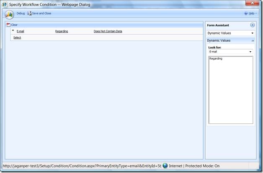The image size is (263, 173).
Task: Click the blue Help question mark icon
Action: point(246,13)
